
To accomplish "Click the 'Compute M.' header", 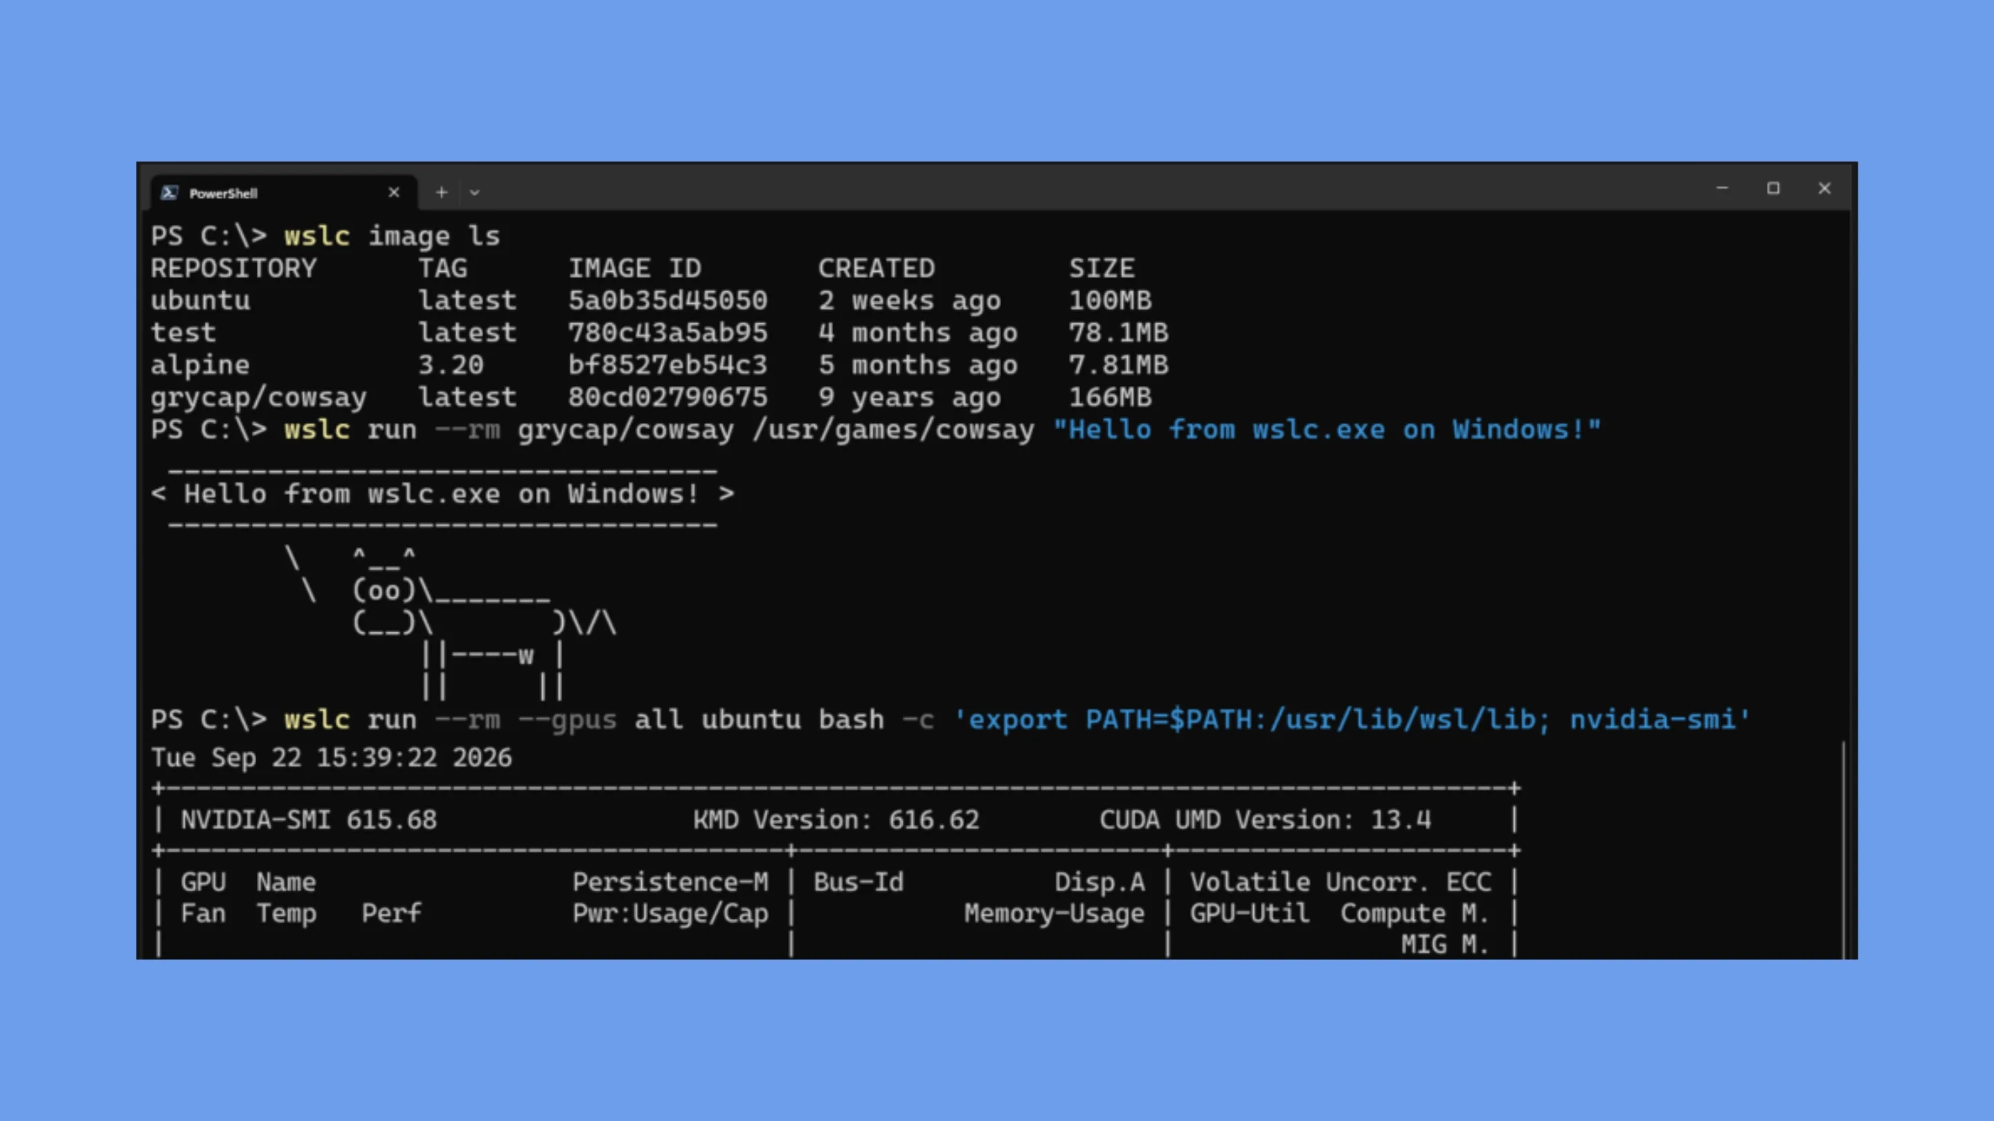I will point(1416,913).
